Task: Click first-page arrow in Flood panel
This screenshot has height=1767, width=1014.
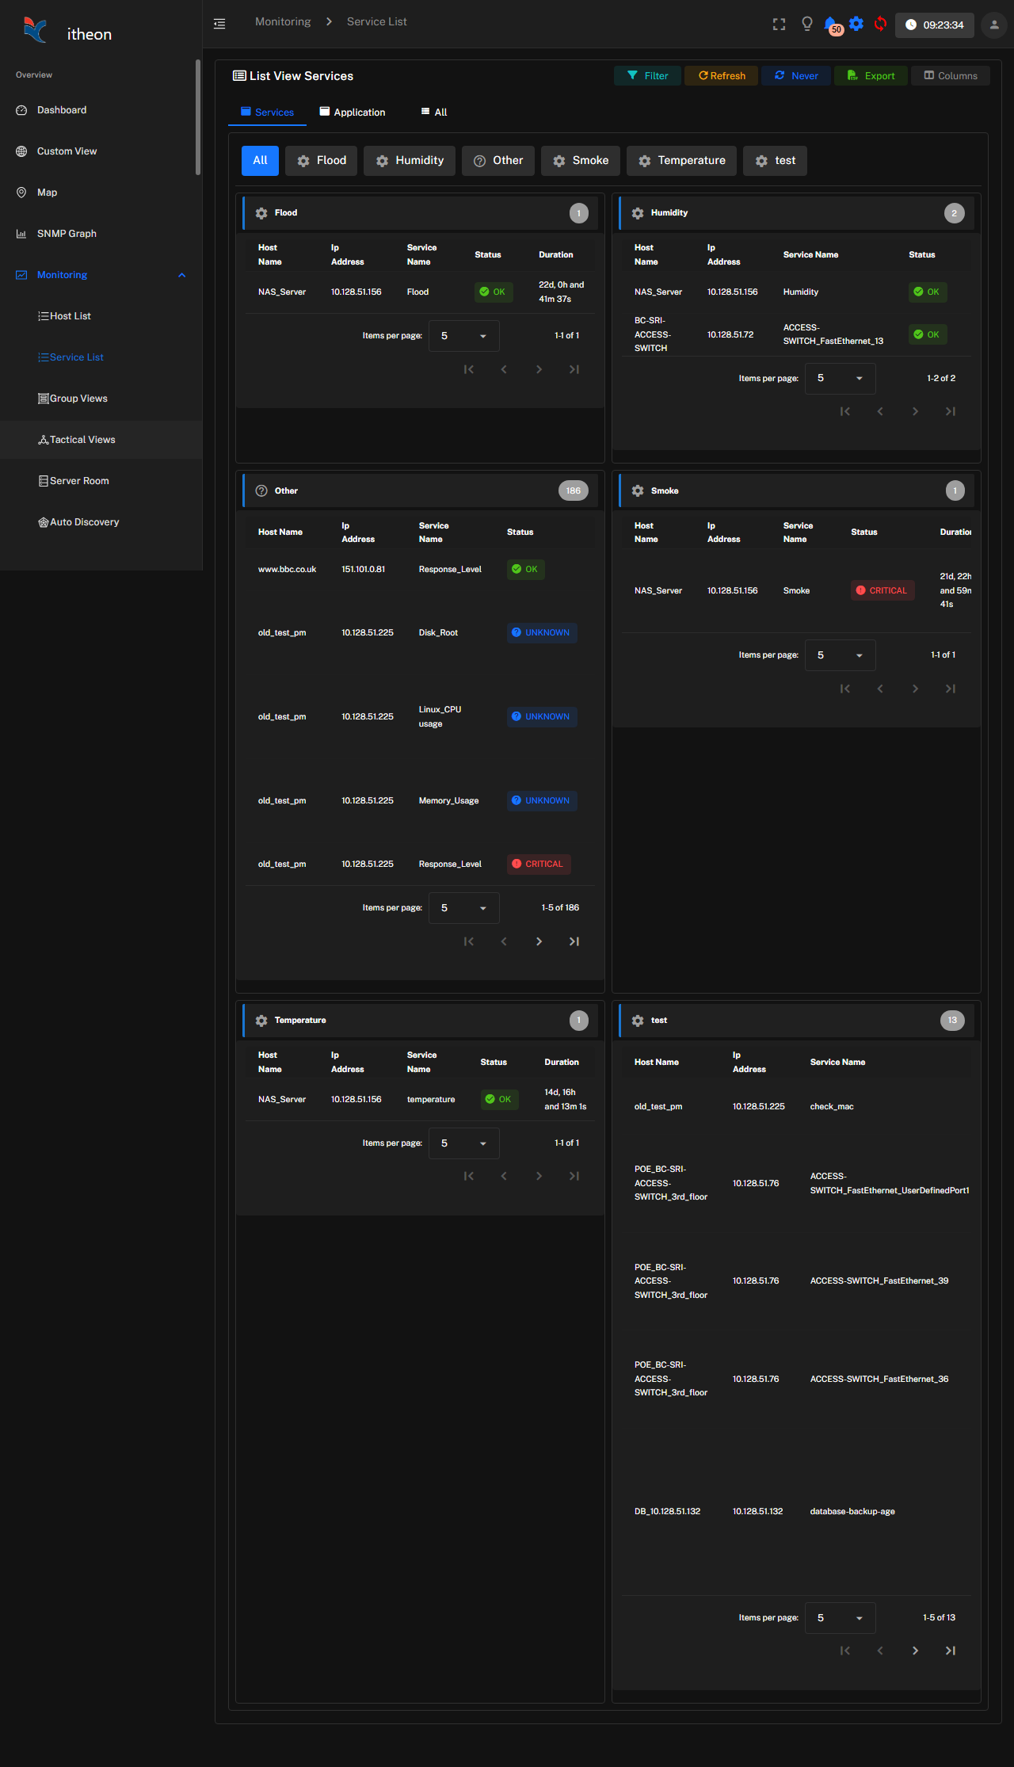Action: pyautogui.click(x=469, y=369)
